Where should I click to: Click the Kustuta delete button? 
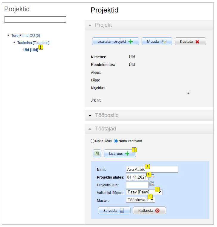click(190, 42)
